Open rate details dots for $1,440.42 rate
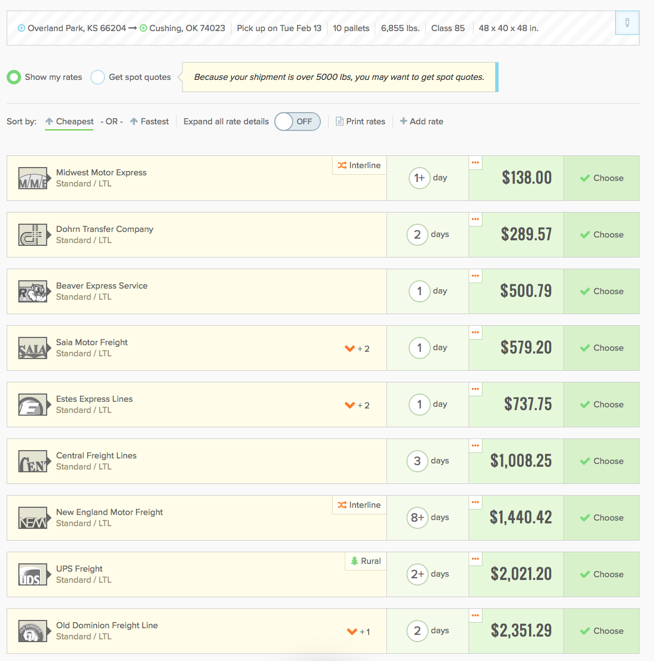 476,502
